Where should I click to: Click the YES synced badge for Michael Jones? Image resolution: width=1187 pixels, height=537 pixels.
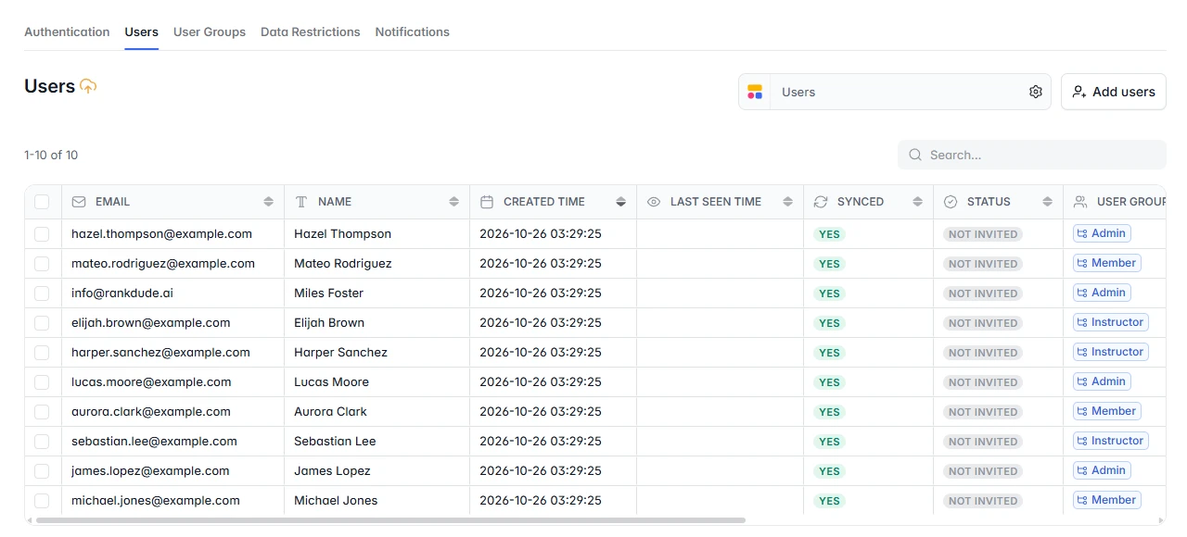829,501
